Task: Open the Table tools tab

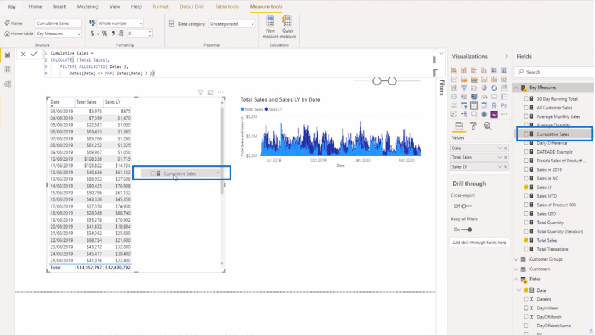Action: 227,6
